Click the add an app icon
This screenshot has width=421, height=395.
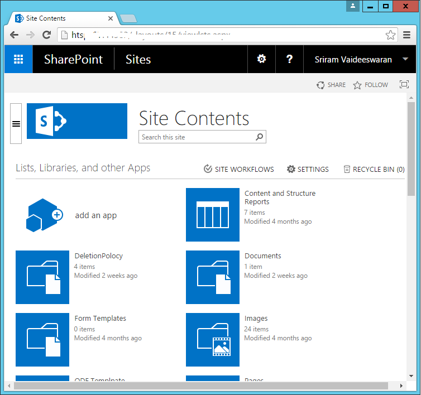tap(44, 215)
